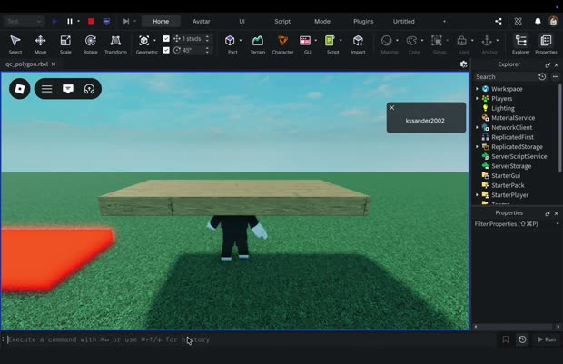
Task: Click the Geometric mode icon
Action: 144,41
